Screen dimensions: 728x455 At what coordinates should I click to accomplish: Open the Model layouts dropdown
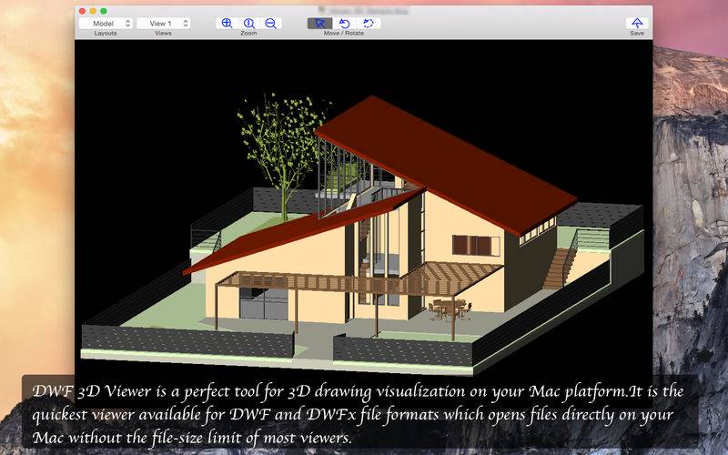point(106,24)
